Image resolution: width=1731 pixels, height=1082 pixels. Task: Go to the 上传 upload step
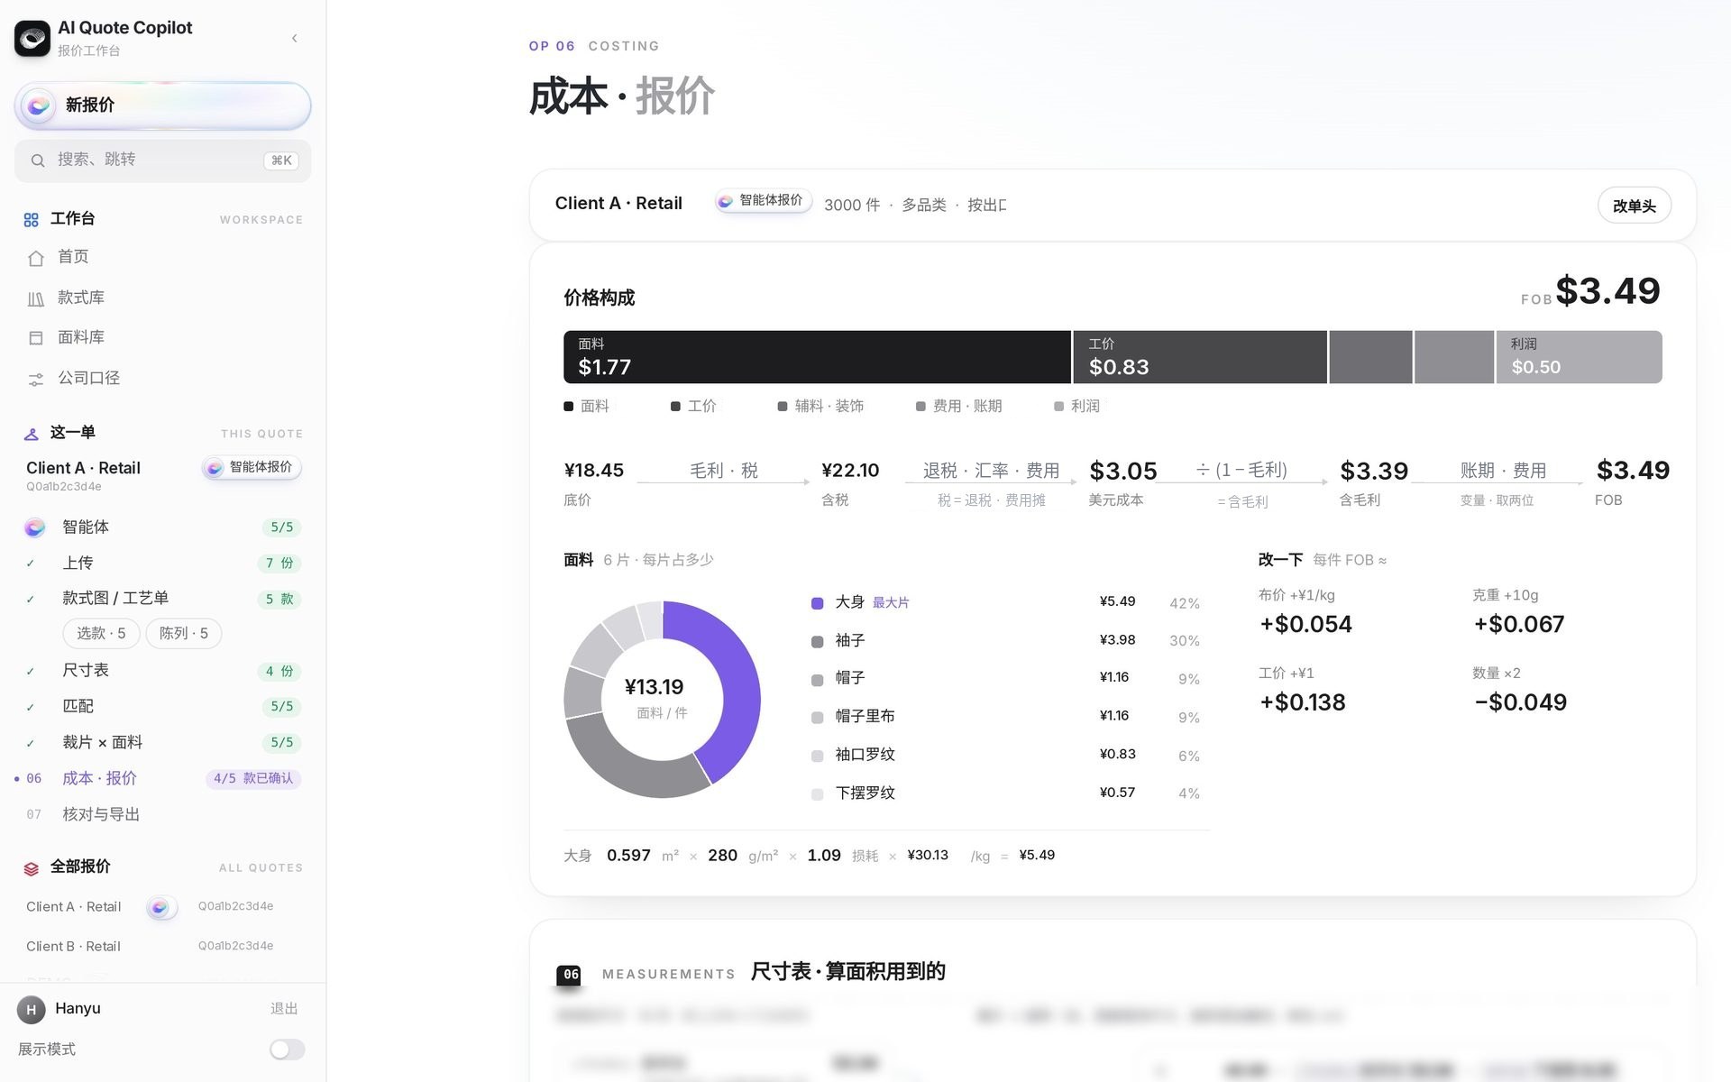point(163,563)
